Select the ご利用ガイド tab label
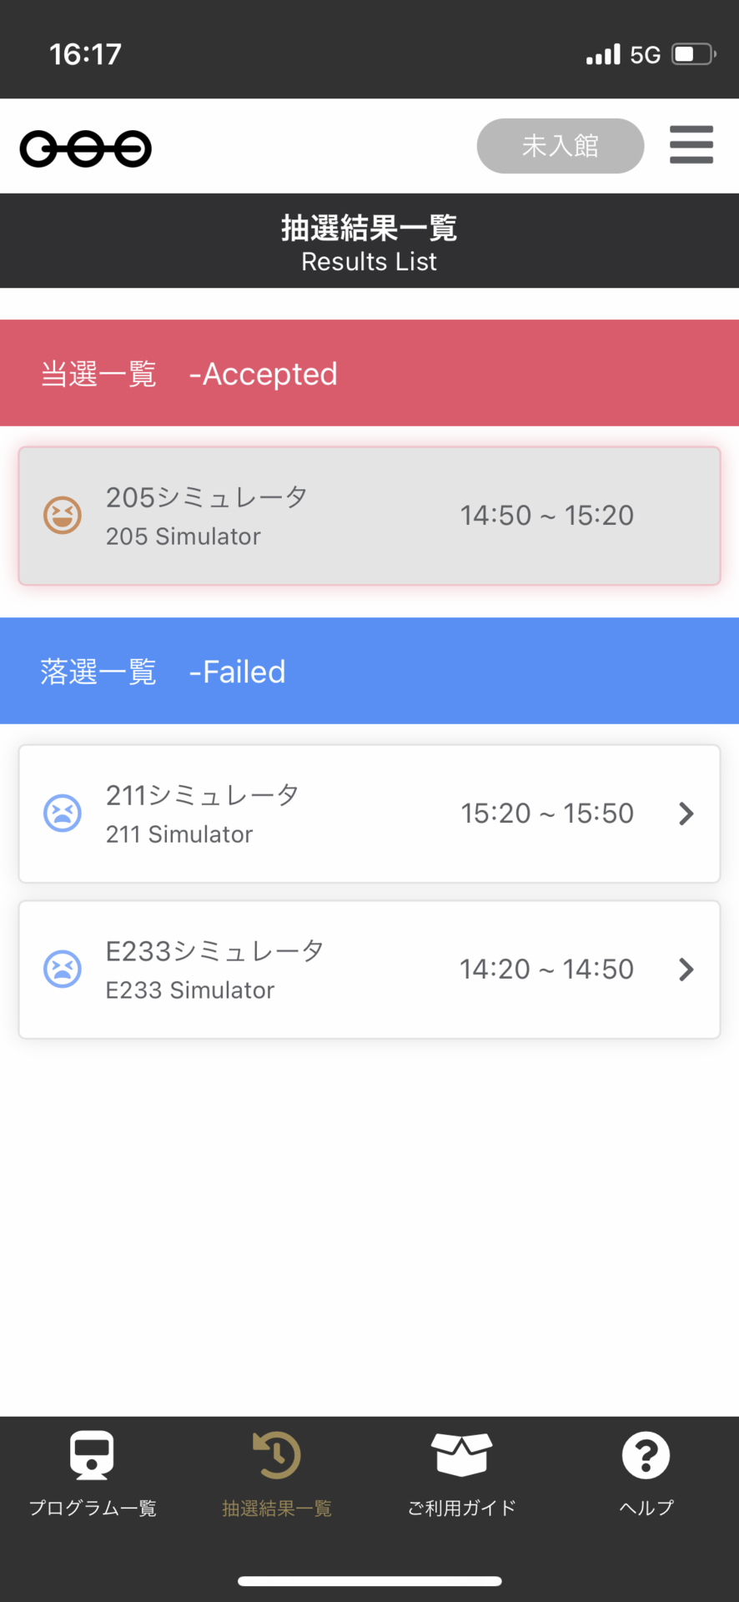 click(x=461, y=1508)
